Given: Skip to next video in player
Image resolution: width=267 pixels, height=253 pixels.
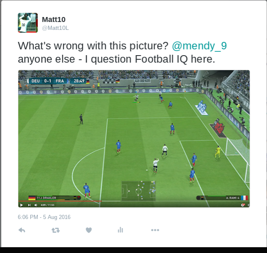Looking at the screenshot, I should pos(29,205).
